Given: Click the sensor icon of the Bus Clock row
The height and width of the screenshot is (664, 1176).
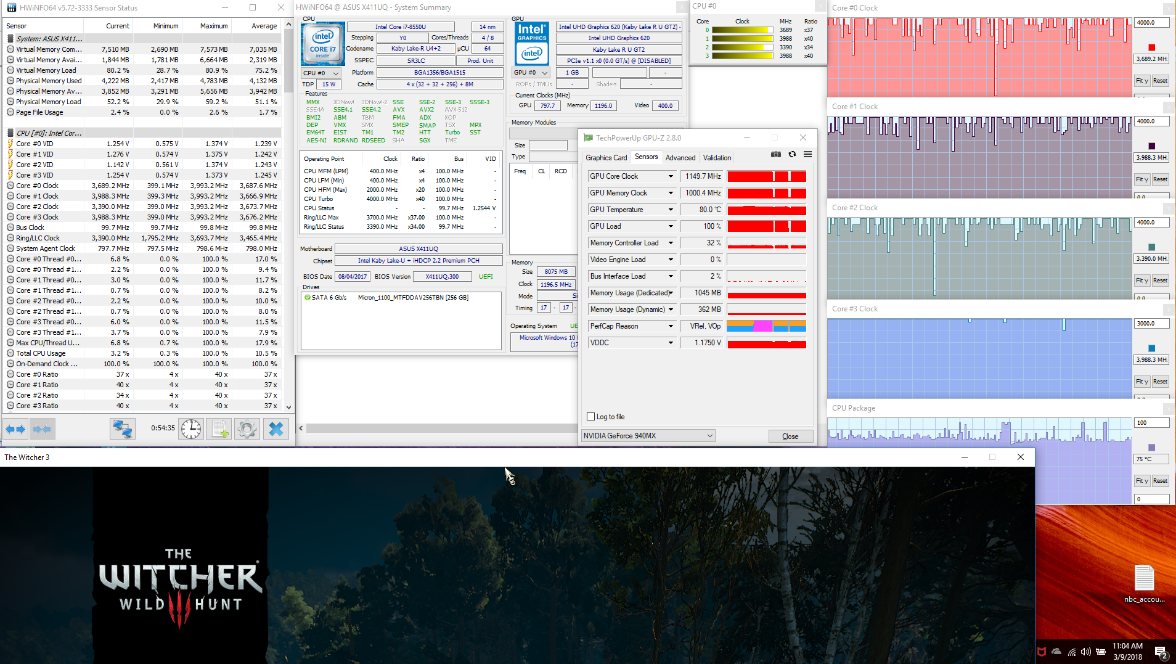Looking at the screenshot, I should click(x=10, y=227).
